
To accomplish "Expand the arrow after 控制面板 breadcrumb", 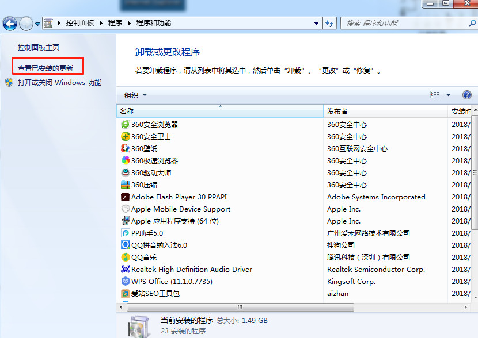I will [x=101, y=23].
